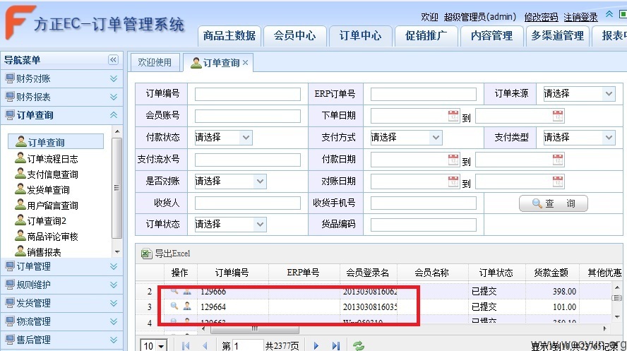View details of order 129666
Viewport: 627px width, 351px height.
coord(174,291)
